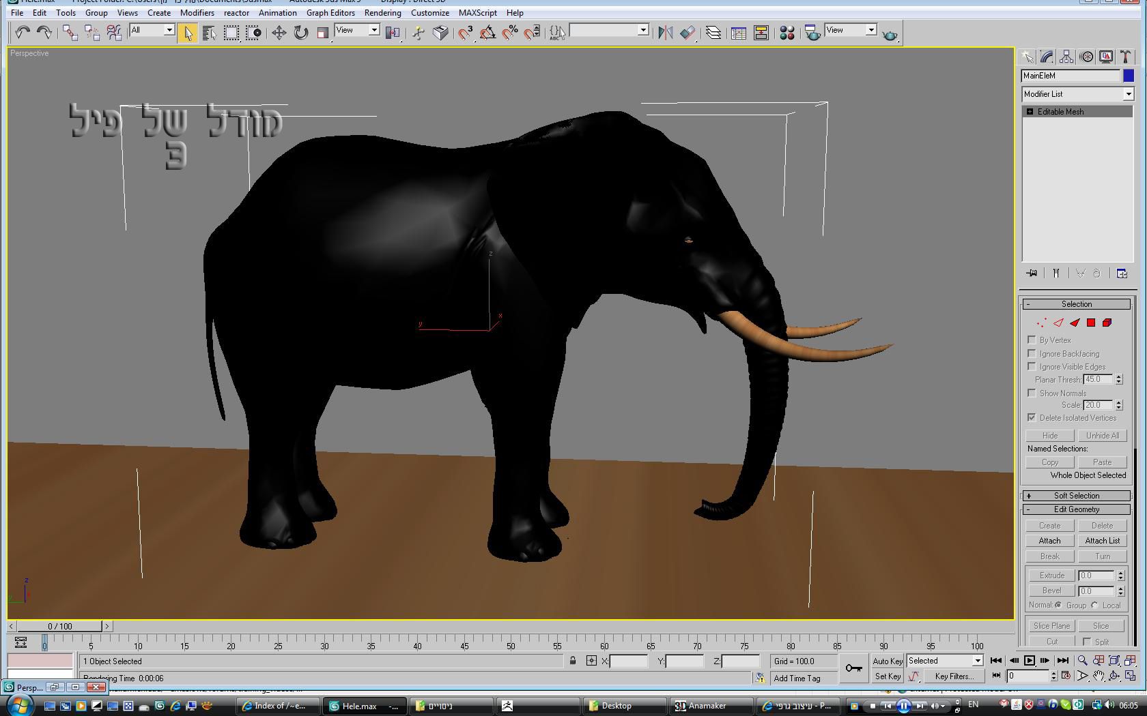This screenshot has width=1147, height=716.
Task: Click the Set Key button
Action: [888, 676]
